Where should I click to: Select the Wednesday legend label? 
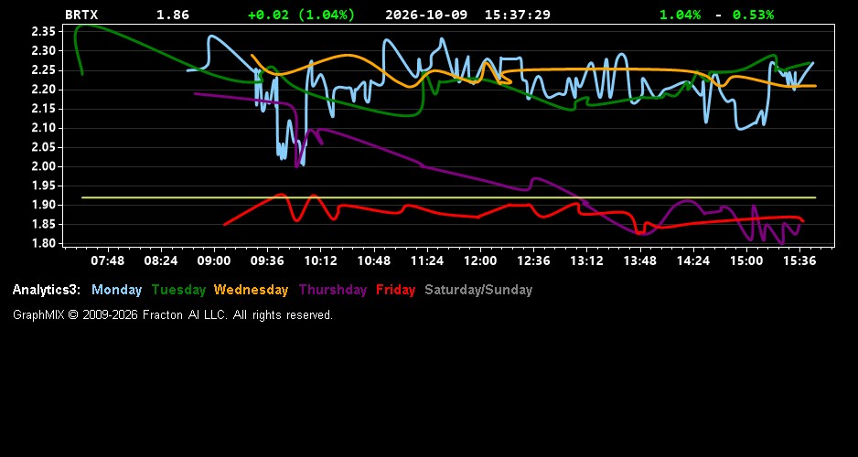pos(251,291)
